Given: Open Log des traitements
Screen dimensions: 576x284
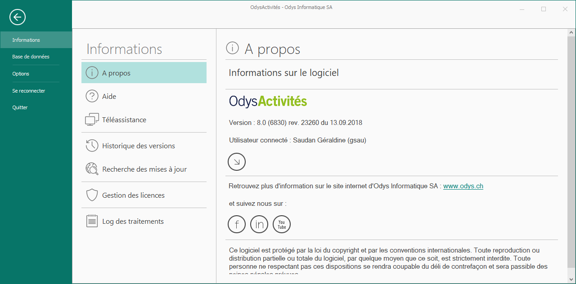Looking at the screenshot, I should pos(144,221).
